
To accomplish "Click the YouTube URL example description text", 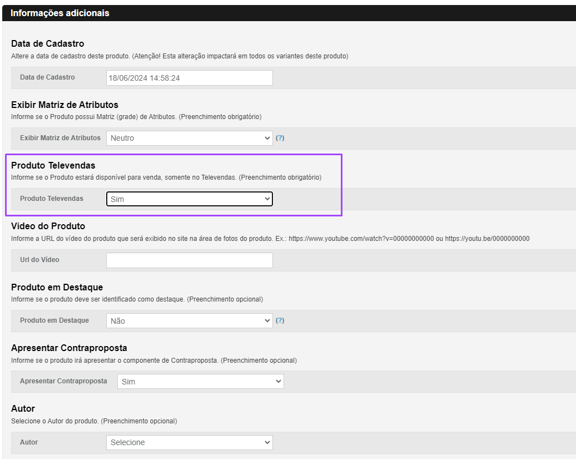I will pyautogui.click(x=270, y=239).
